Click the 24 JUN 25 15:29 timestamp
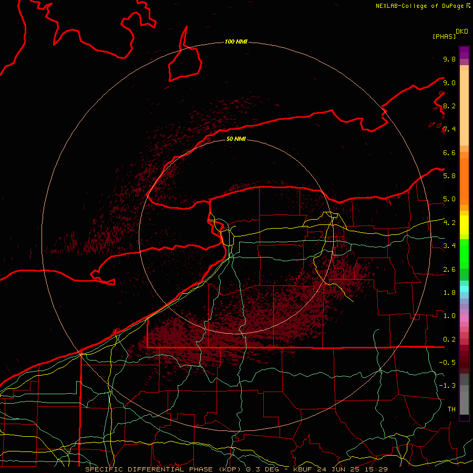This screenshot has height=473, width=473. point(353,469)
